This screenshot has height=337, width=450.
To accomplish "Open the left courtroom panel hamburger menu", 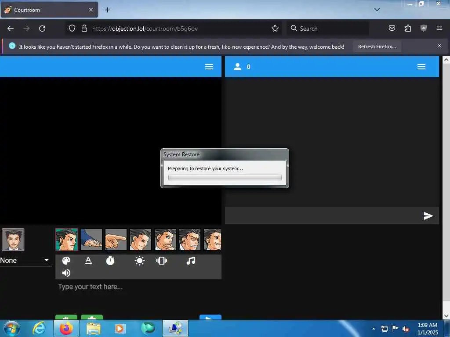I will click(x=209, y=67).
